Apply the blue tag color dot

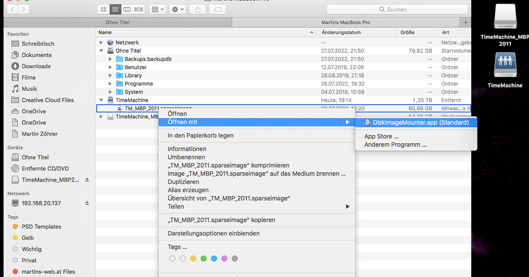tap(214, 258)
